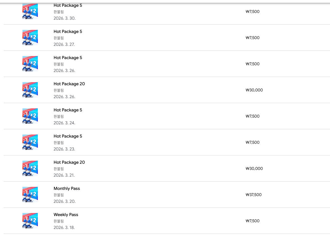Click the Monthly Pass game icon
The width and height of the screenshot is (330, 237).
[x=30, y=194]
